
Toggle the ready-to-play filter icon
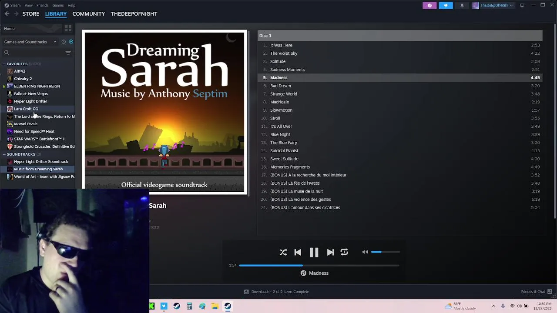tap(71, 42)
